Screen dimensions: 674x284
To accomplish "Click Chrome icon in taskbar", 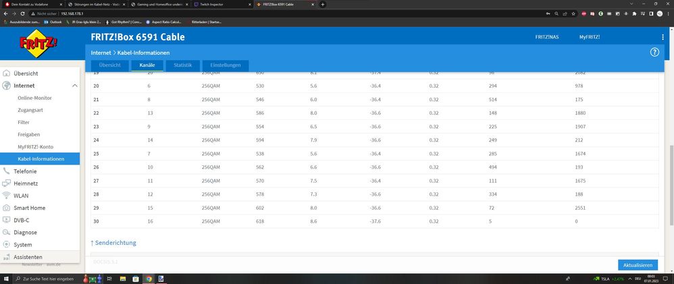I will point(149,279).
